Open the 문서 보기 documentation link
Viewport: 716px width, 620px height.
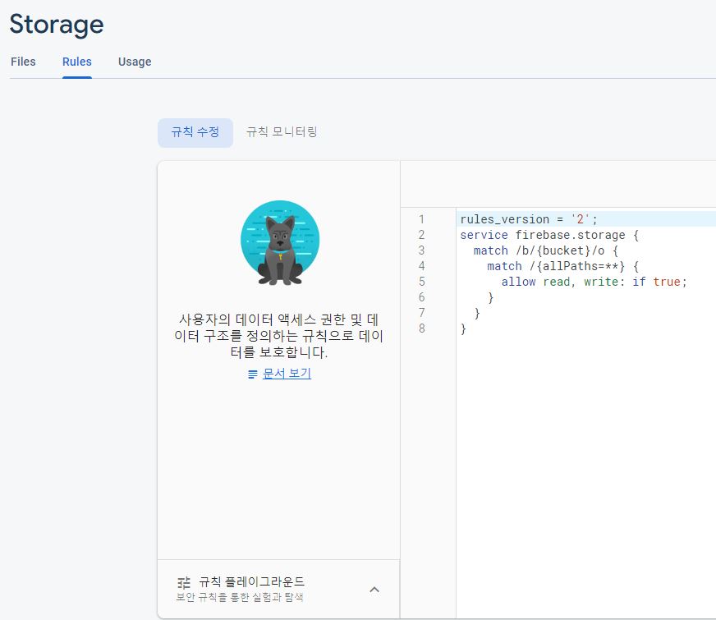tap(287, 374)
